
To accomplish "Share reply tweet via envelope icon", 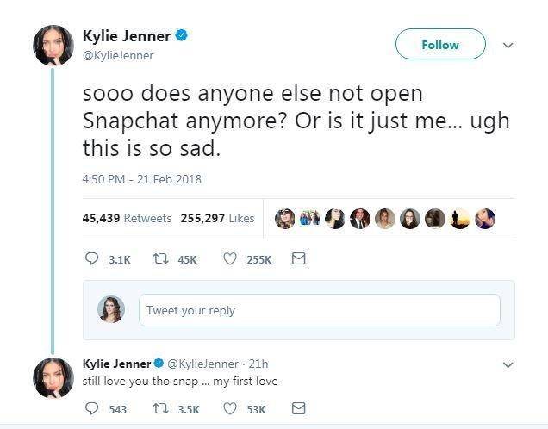I will tap(298, 408).
